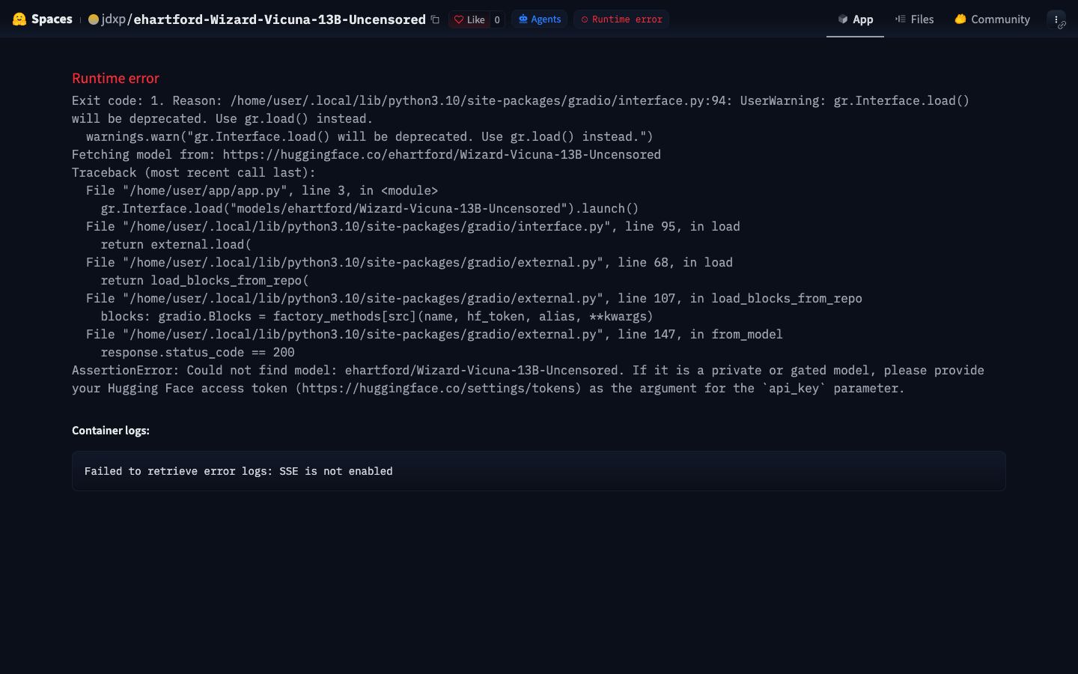Open the Spaces link in the header
Image resolution: width=1078 pixels, height=674 pixels.
coord(52,19)
